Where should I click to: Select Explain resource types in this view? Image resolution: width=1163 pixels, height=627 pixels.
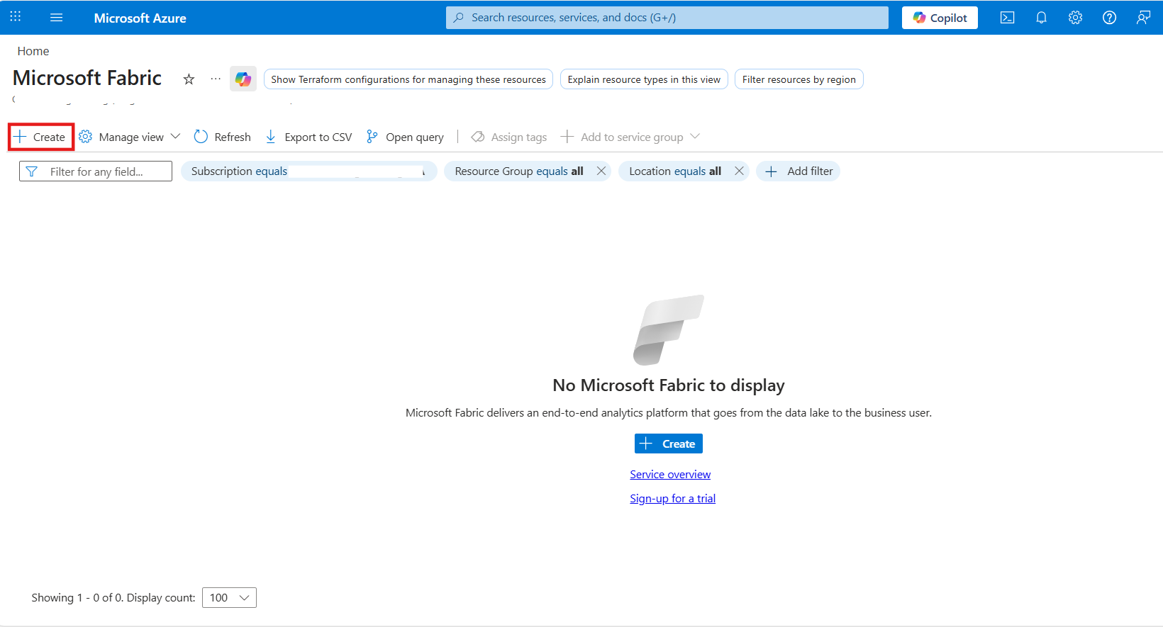point(644,79)
